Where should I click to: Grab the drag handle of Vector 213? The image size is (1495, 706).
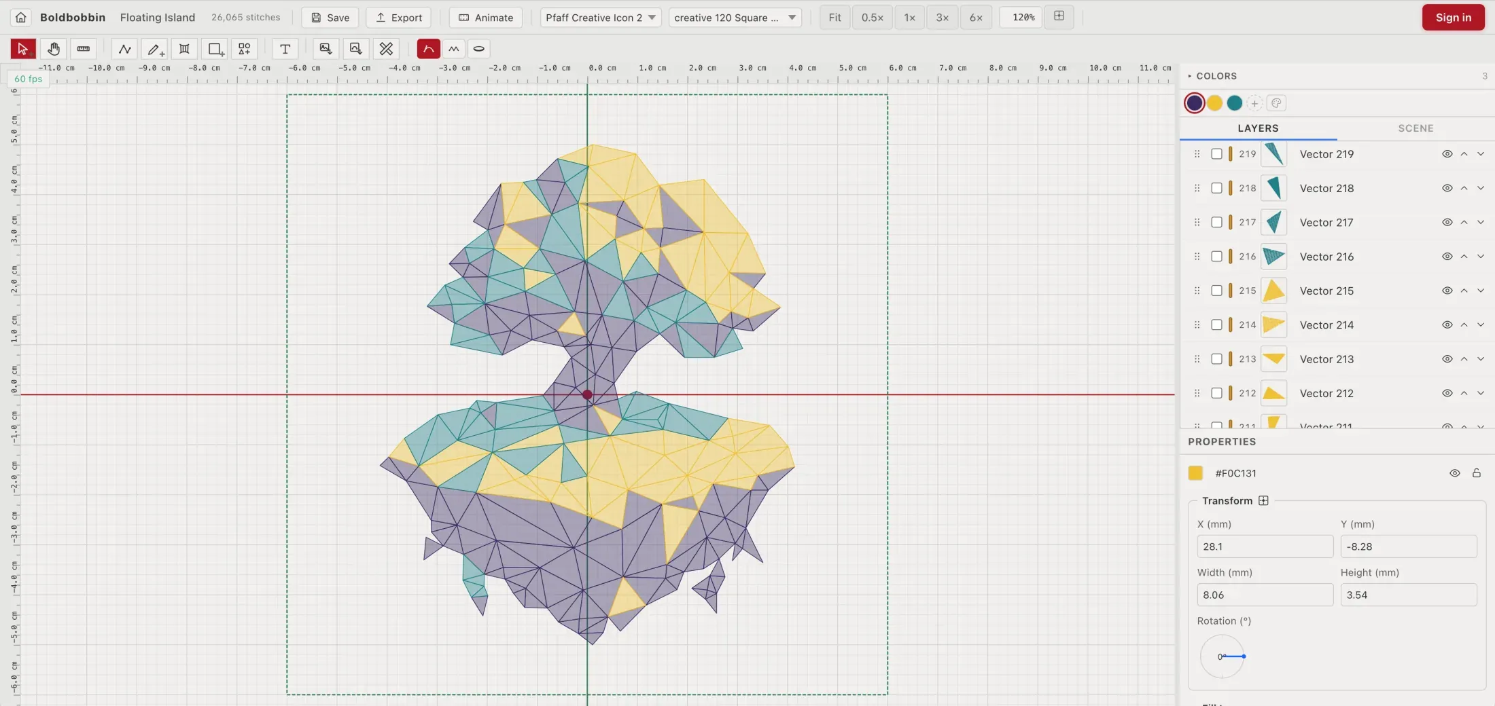(1197, 359)
